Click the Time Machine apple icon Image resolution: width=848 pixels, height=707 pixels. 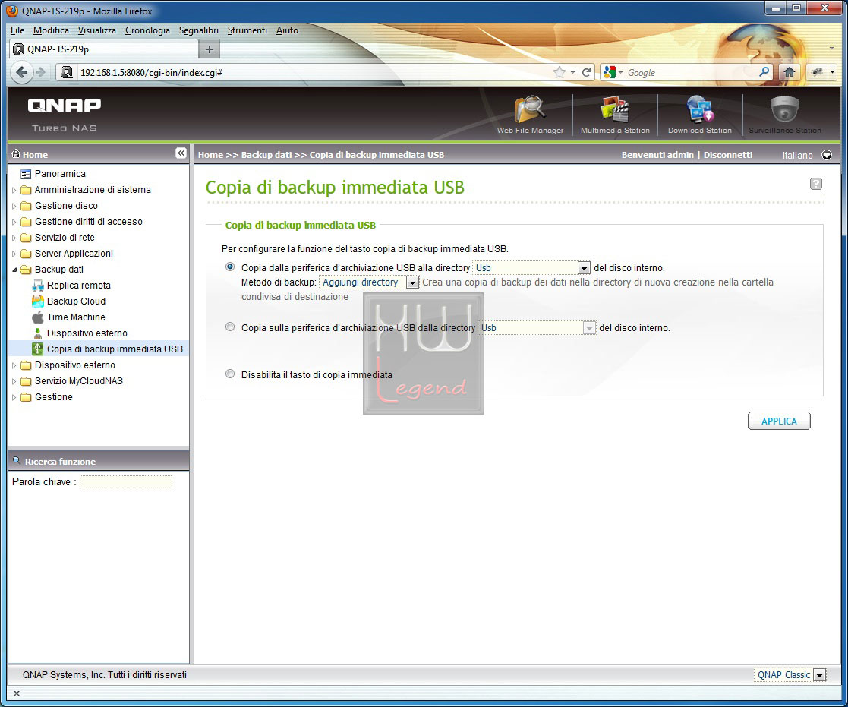tap(37, 317)
